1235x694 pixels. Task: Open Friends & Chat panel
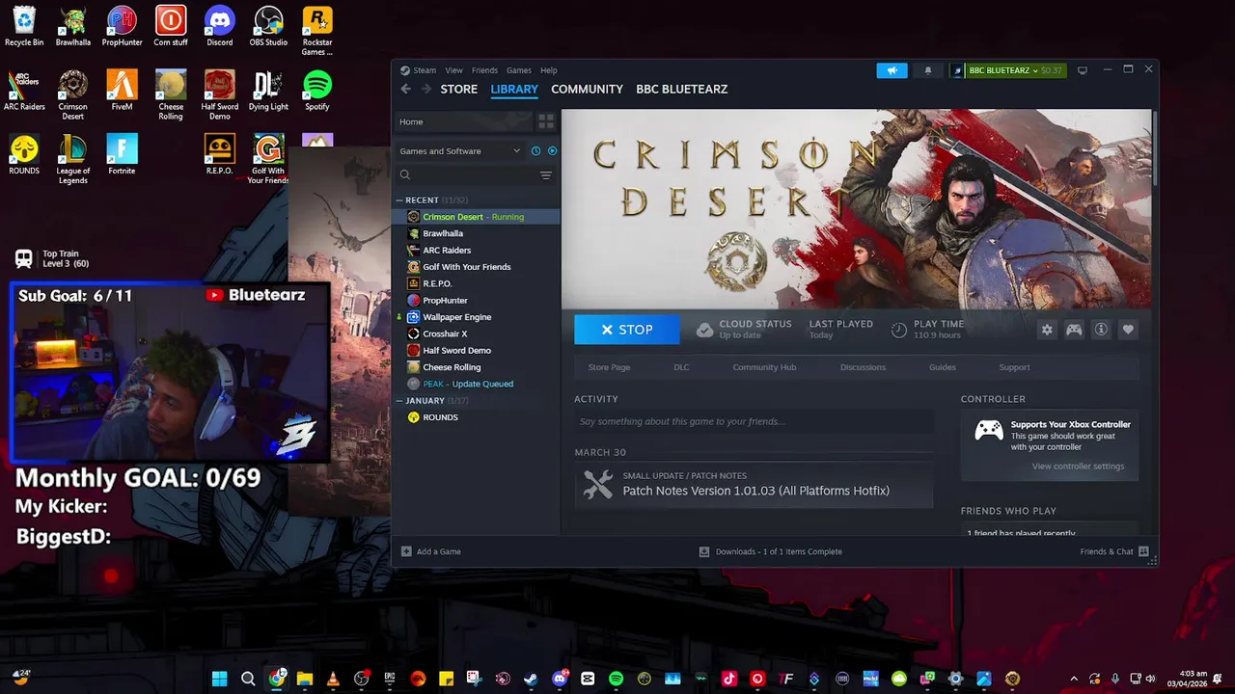(1114, 551)
